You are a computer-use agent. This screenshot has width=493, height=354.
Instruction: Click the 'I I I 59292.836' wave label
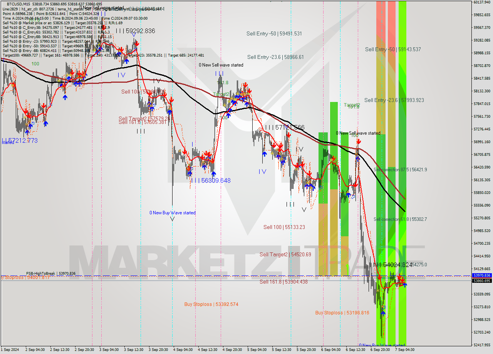pyautogui.click(x=135, y=31)
